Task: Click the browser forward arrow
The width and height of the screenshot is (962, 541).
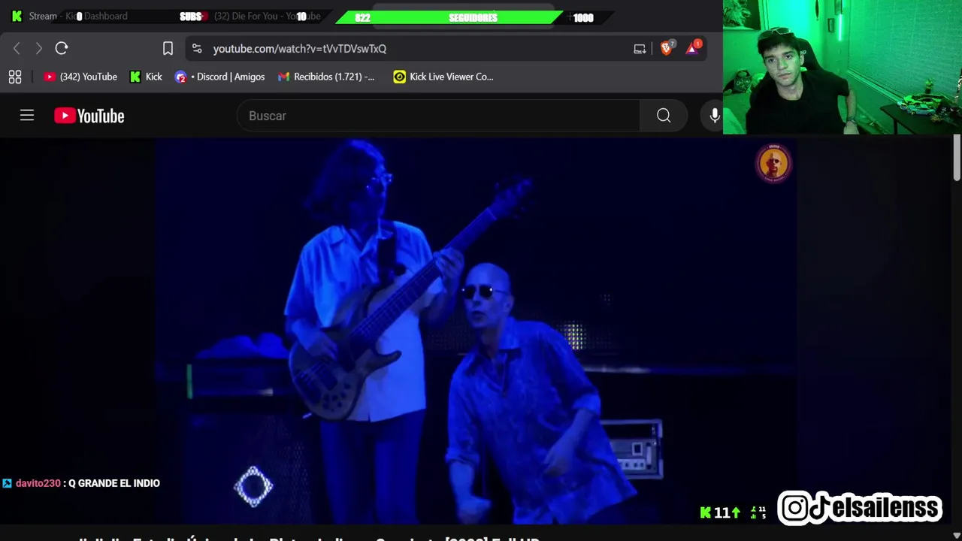Action: coord(38,48)
